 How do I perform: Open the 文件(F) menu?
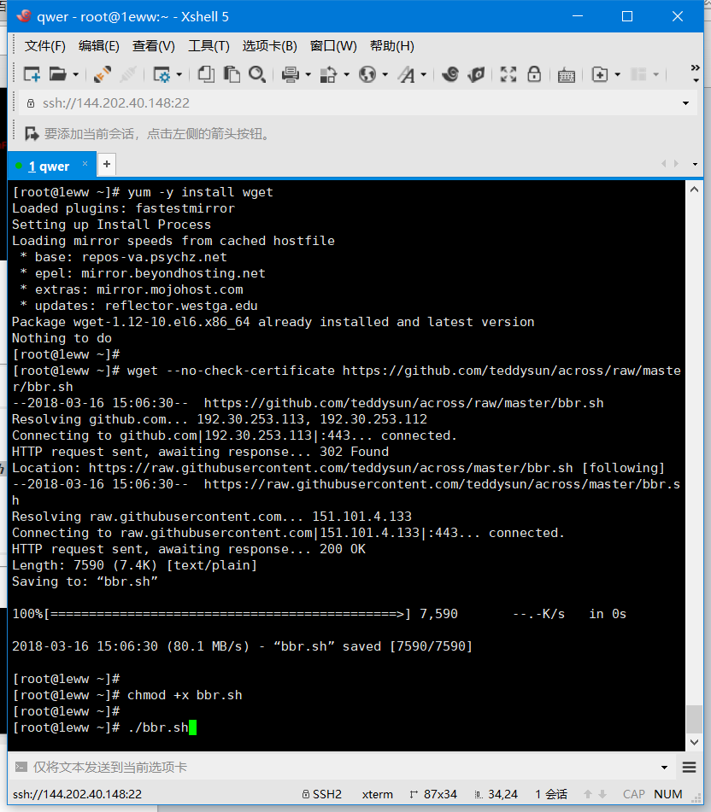[45, 46]
